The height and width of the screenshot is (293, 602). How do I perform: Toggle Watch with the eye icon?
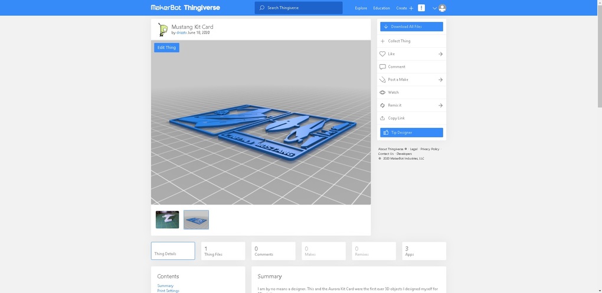382,93
